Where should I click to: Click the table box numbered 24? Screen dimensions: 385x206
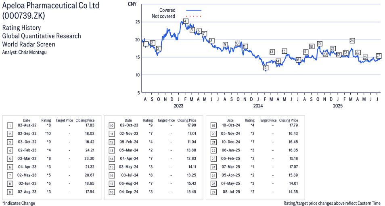(x=213, y=167)
